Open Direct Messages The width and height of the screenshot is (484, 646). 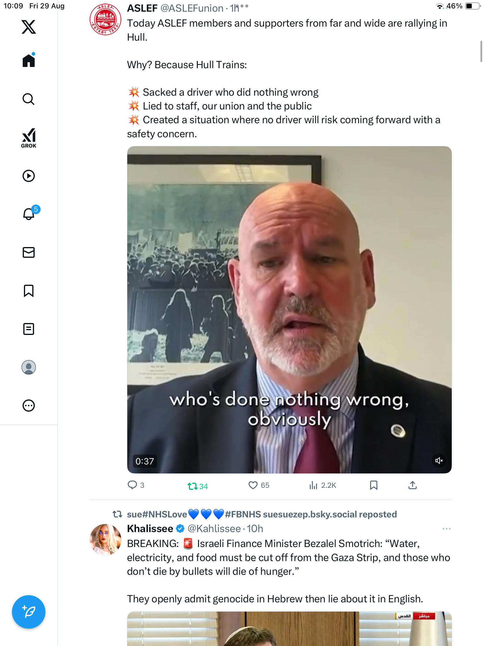[29, 252]
